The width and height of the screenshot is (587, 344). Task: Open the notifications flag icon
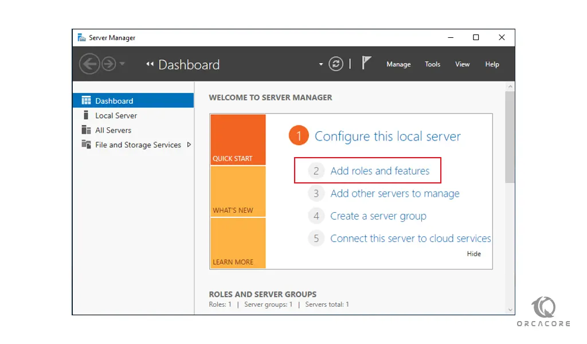(x=366, y=63)
